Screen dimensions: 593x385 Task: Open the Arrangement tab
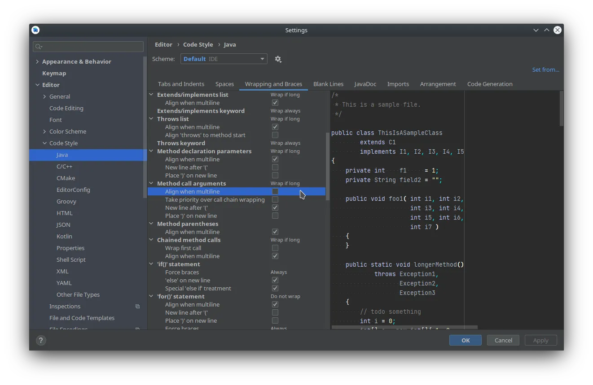click(x=438, y=84)
